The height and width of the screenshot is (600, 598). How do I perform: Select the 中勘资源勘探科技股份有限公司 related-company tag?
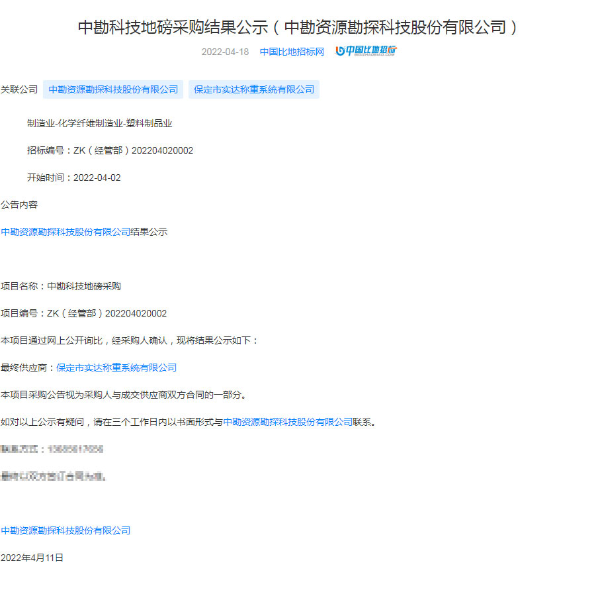(113, 89)
